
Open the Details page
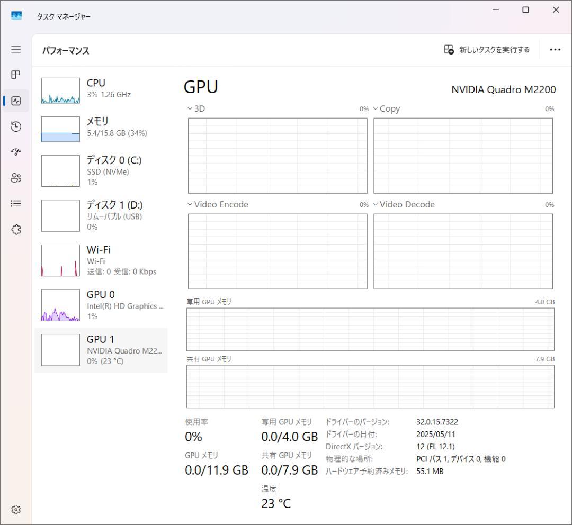pyautogui.click(x=16, y=203)
